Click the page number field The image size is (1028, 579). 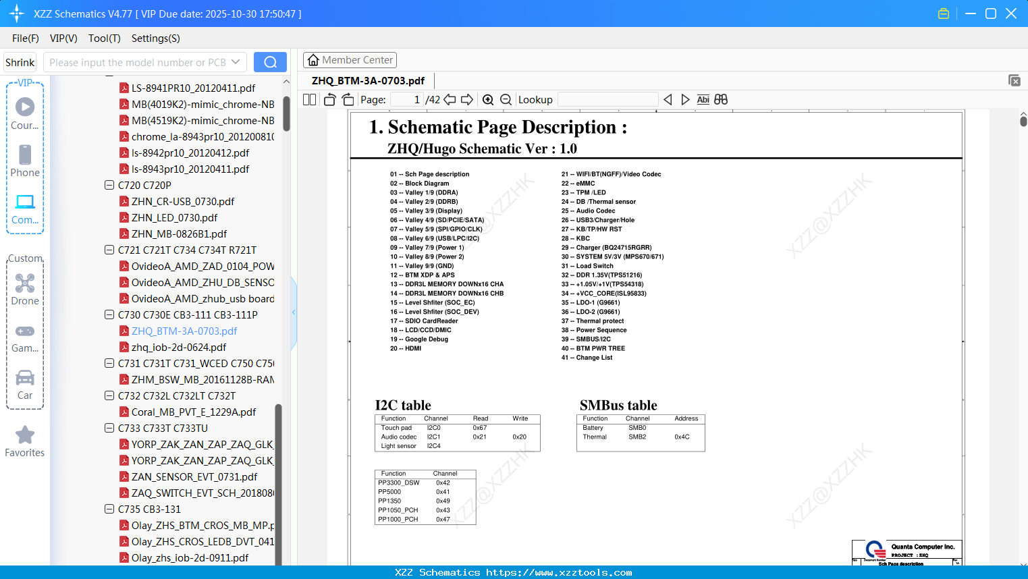coord(406,100)
